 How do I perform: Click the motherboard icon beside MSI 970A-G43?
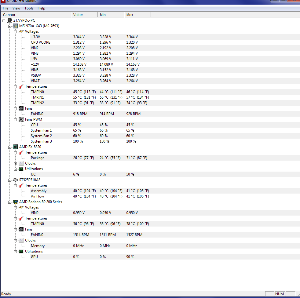15,26
